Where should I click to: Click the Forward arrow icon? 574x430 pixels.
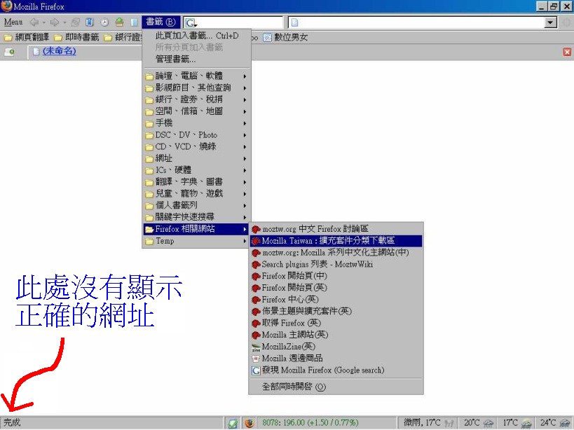coord(55,22)
